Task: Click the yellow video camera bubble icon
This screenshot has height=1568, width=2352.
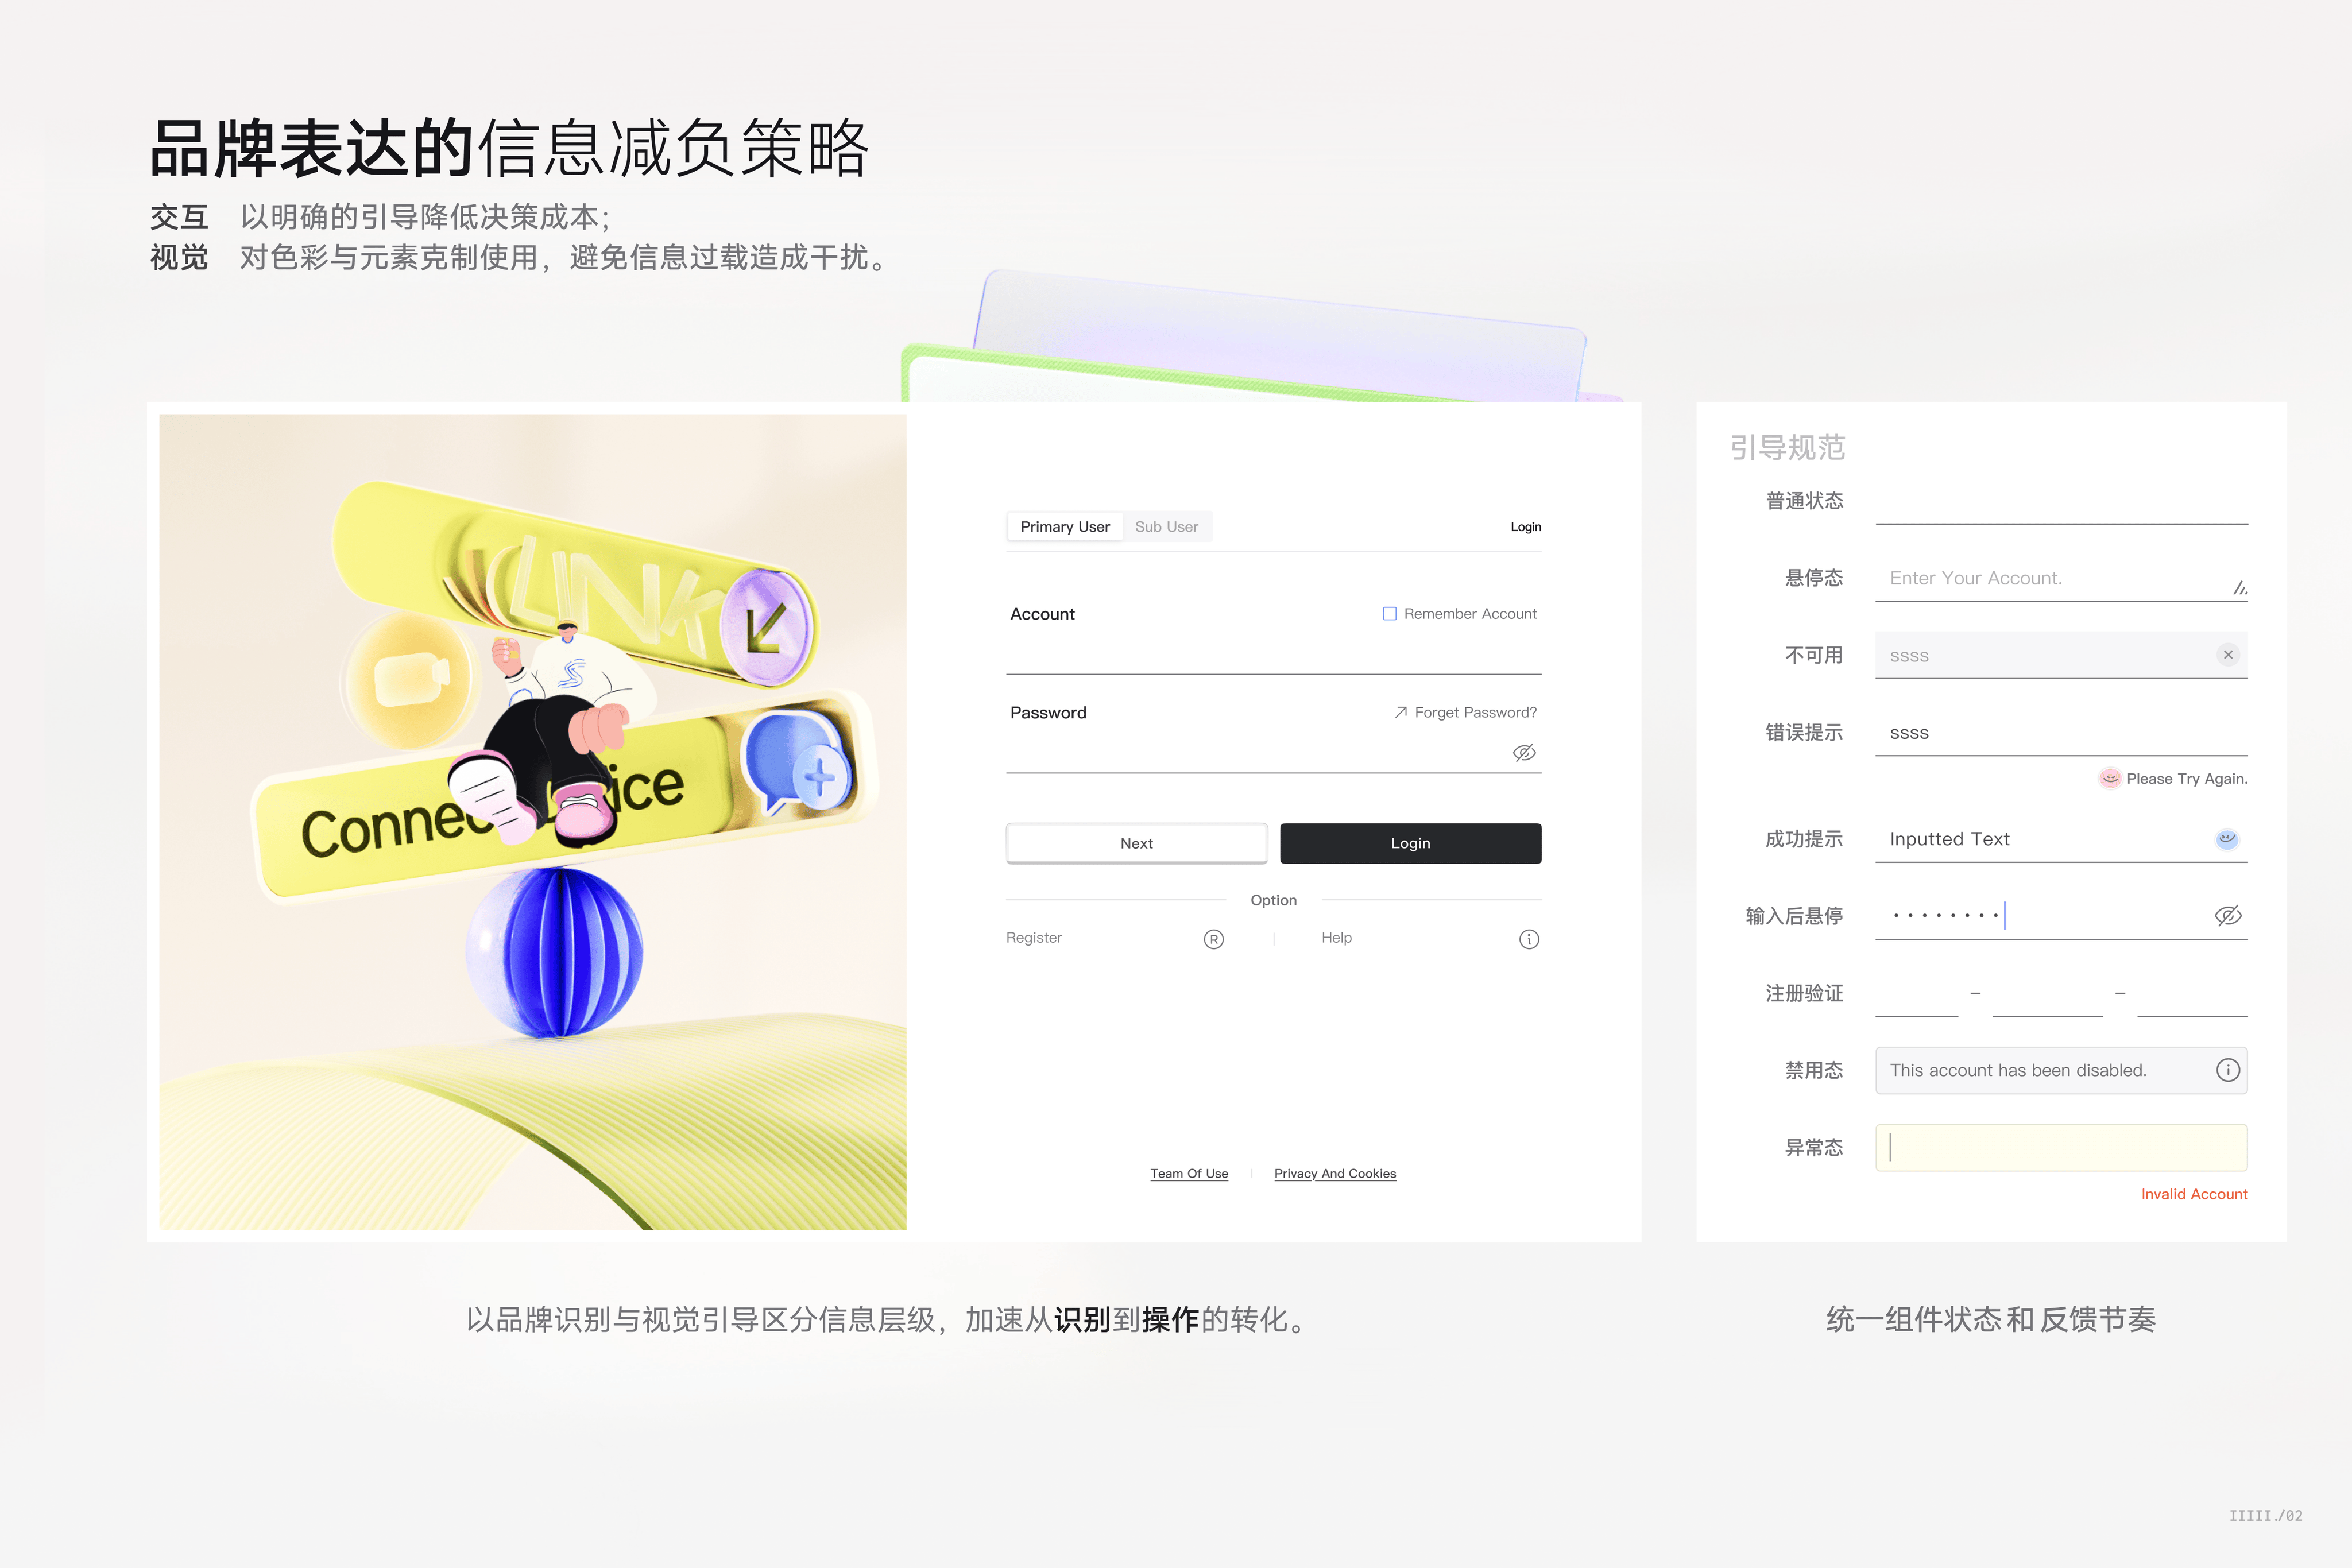Action: coord(410,681)
